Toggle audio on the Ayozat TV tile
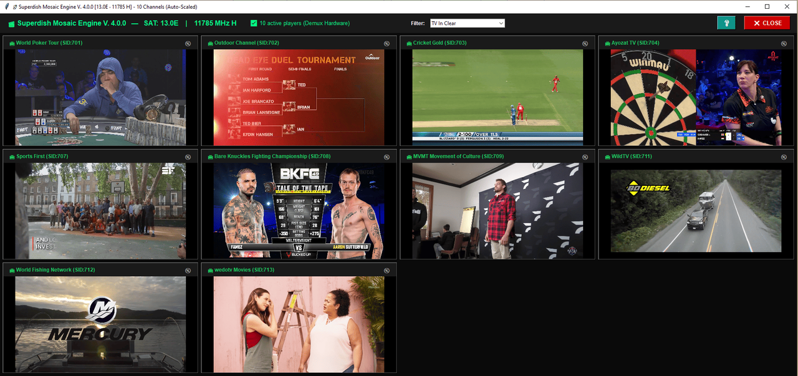 [784, 44]
